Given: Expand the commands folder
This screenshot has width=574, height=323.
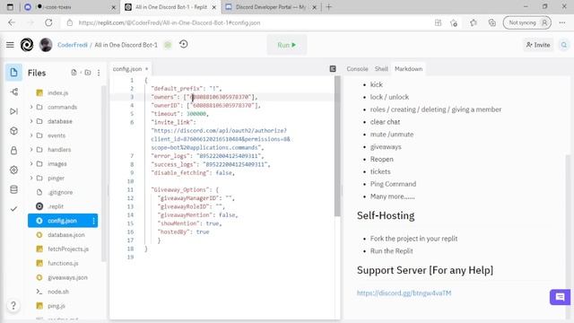Looking at the screenshot, I should [31, 107].
